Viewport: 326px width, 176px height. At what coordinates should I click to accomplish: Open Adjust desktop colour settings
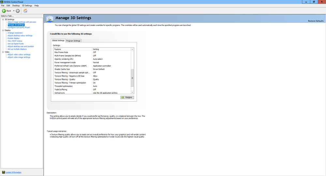[20, 35]
